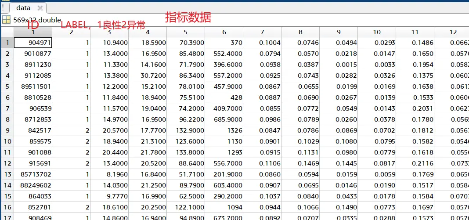The height and width of the screenshot is (220, 469).
Task: Select row 1 header
Action: pos(7,43)
